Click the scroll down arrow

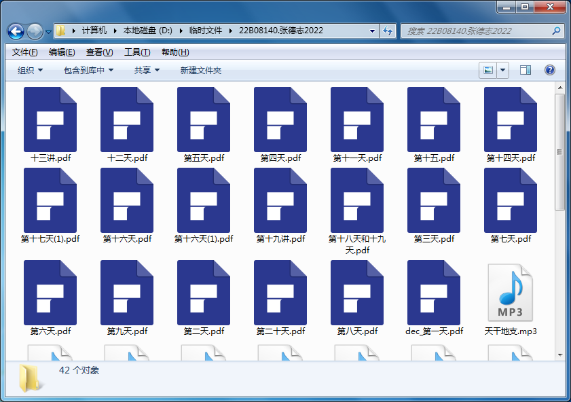559,355
